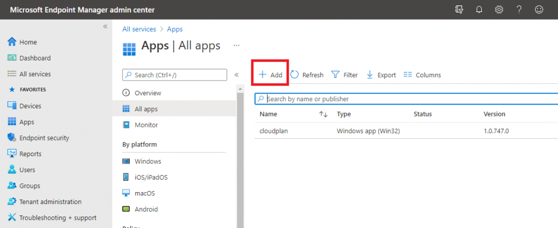The image size is (558, 228).
Task: Open the Filter option
Action: tap(344, 75)
